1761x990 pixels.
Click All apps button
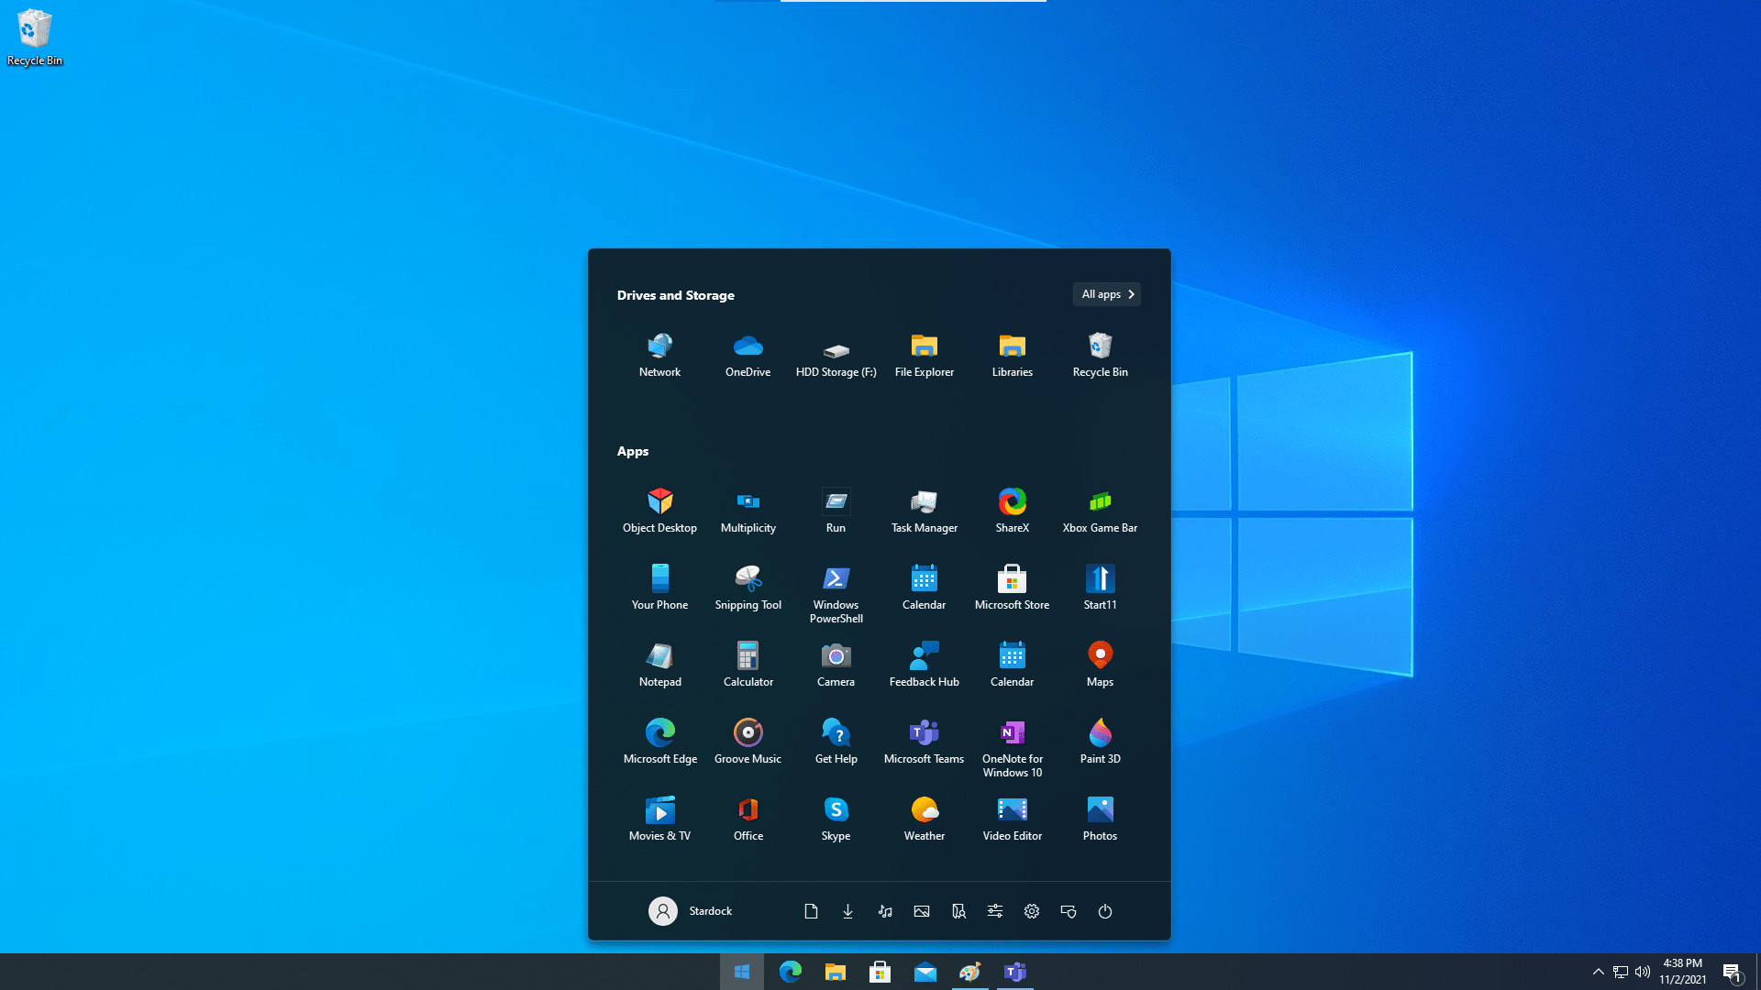point(1105,293)
